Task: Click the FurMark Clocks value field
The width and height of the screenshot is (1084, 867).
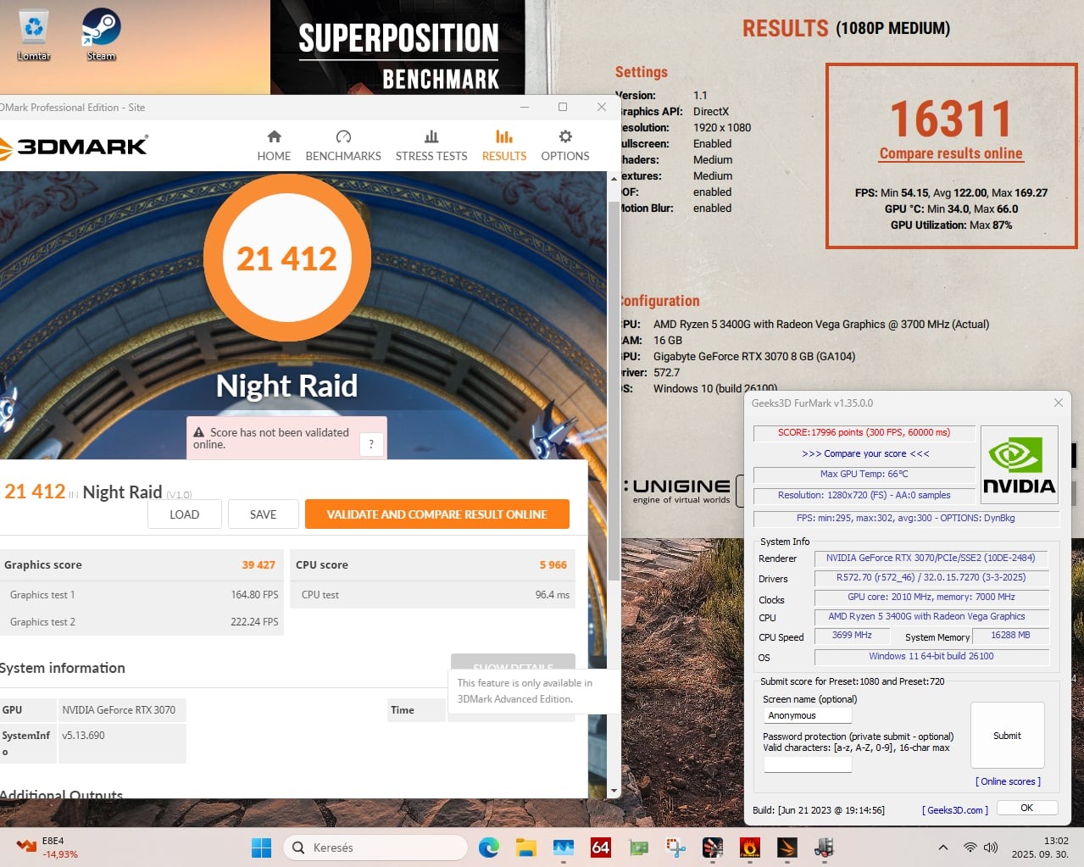Action: [x=931, y=597]
